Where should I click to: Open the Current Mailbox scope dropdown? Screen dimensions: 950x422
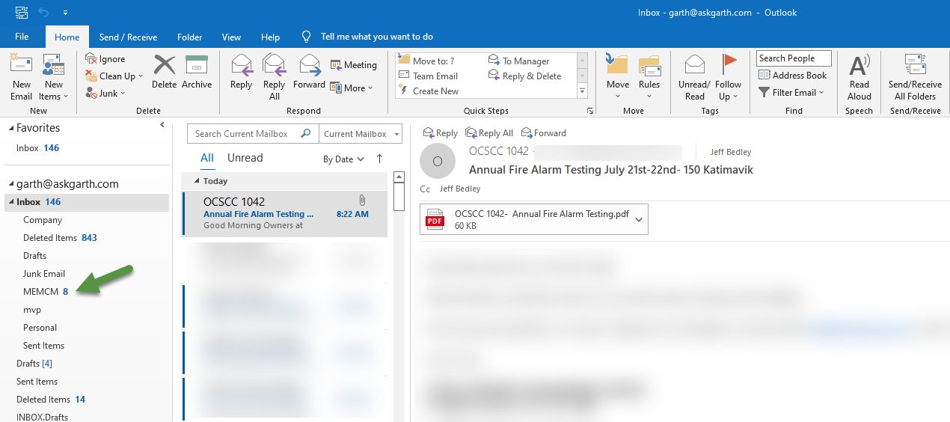[361, 134]
